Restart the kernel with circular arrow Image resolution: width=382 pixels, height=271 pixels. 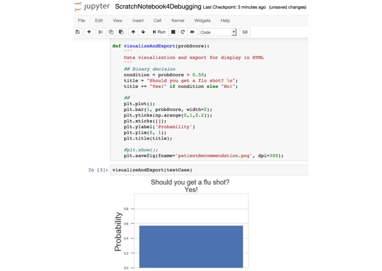[x=182, y=32]
